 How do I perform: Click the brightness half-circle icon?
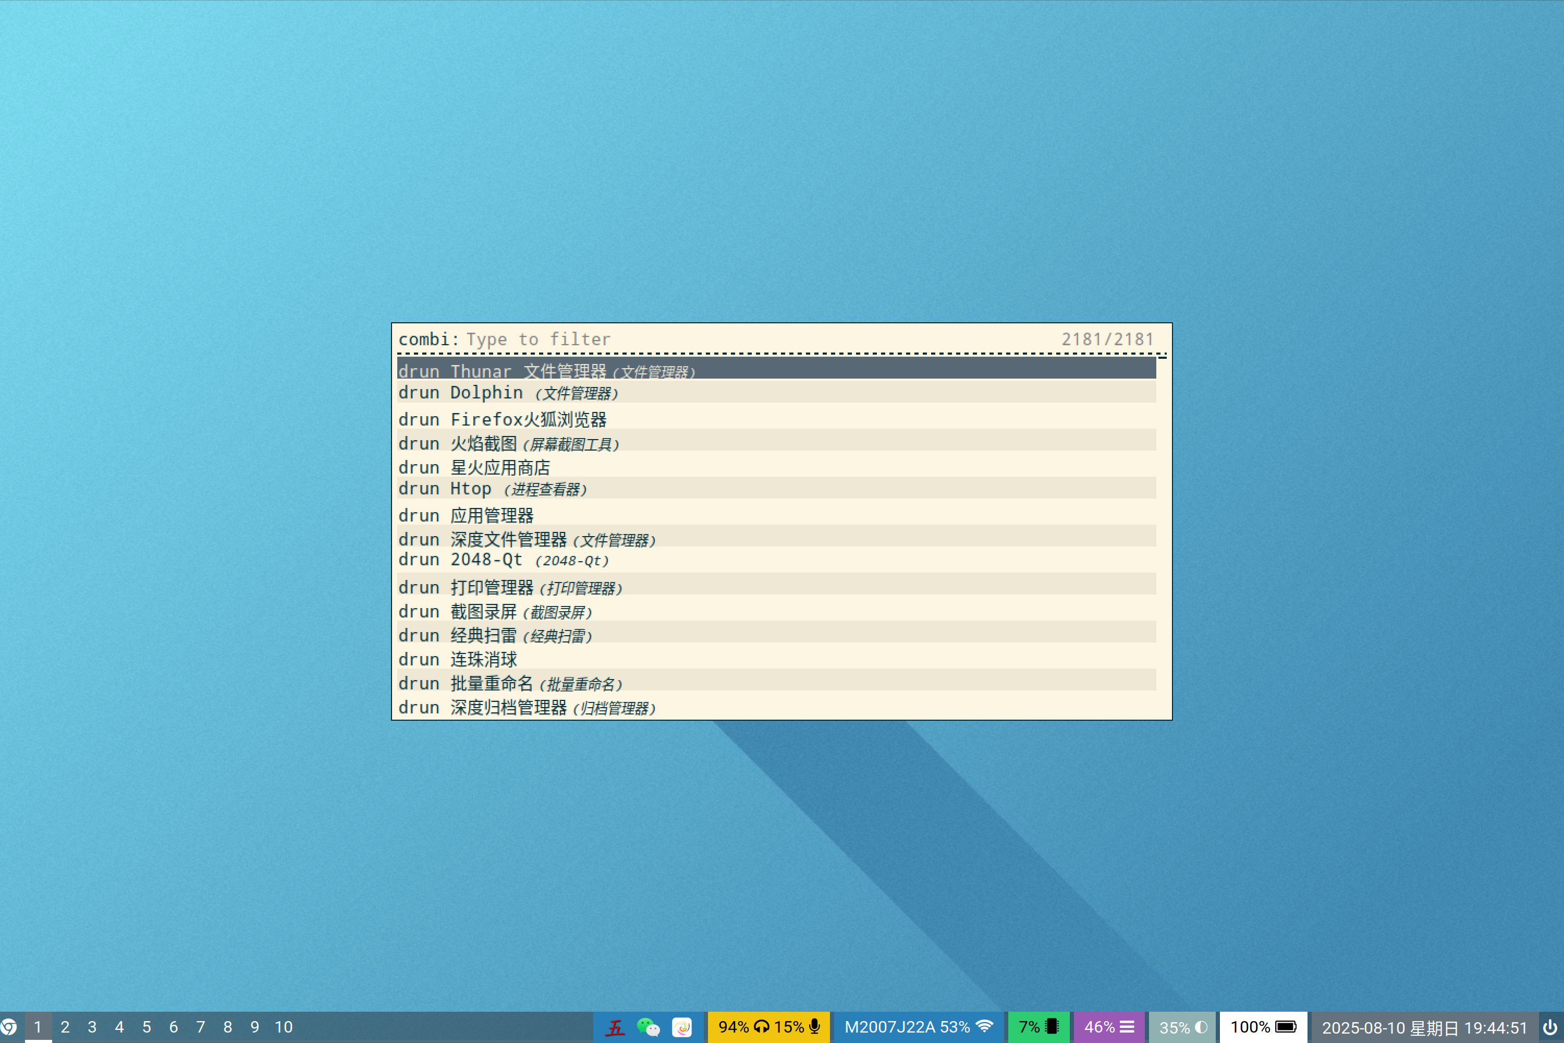pyautogui.click(x=1201, y=1027)
